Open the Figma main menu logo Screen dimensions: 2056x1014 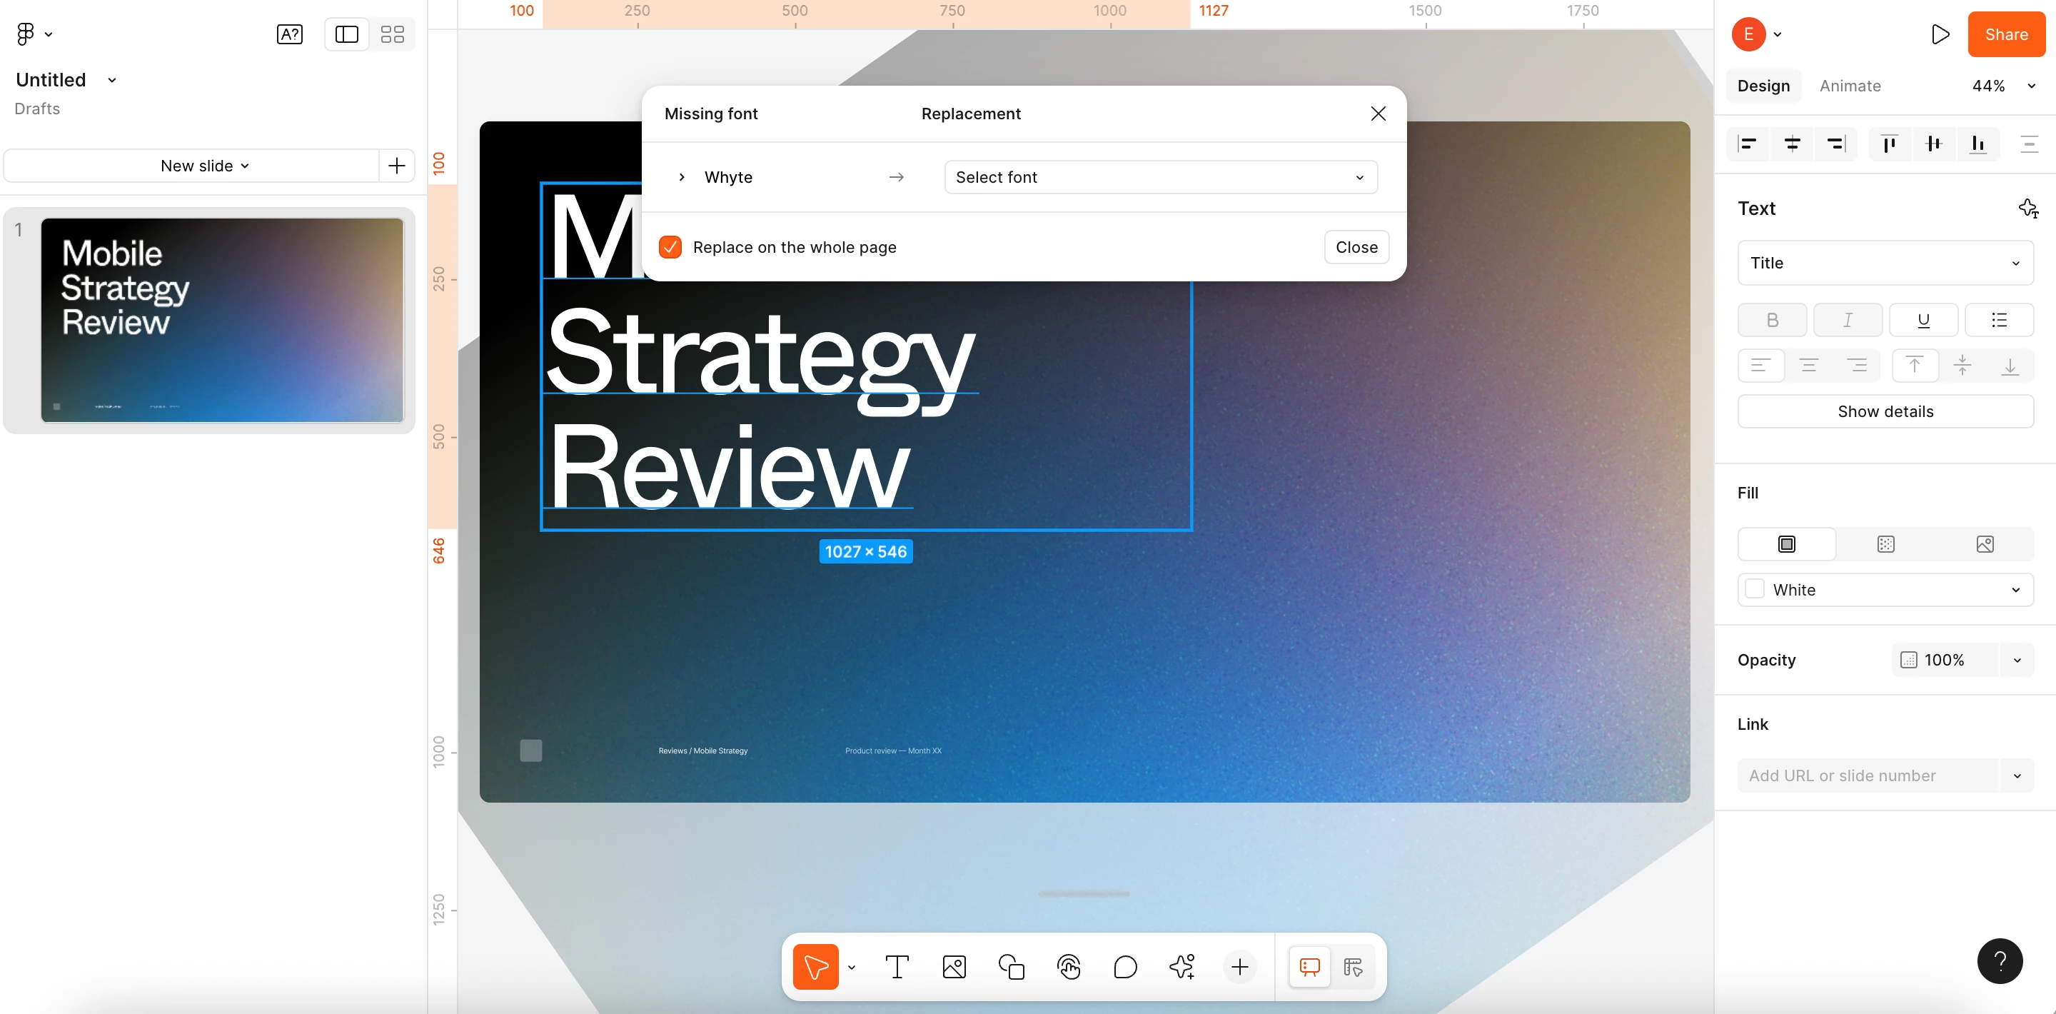click(26, 34)
